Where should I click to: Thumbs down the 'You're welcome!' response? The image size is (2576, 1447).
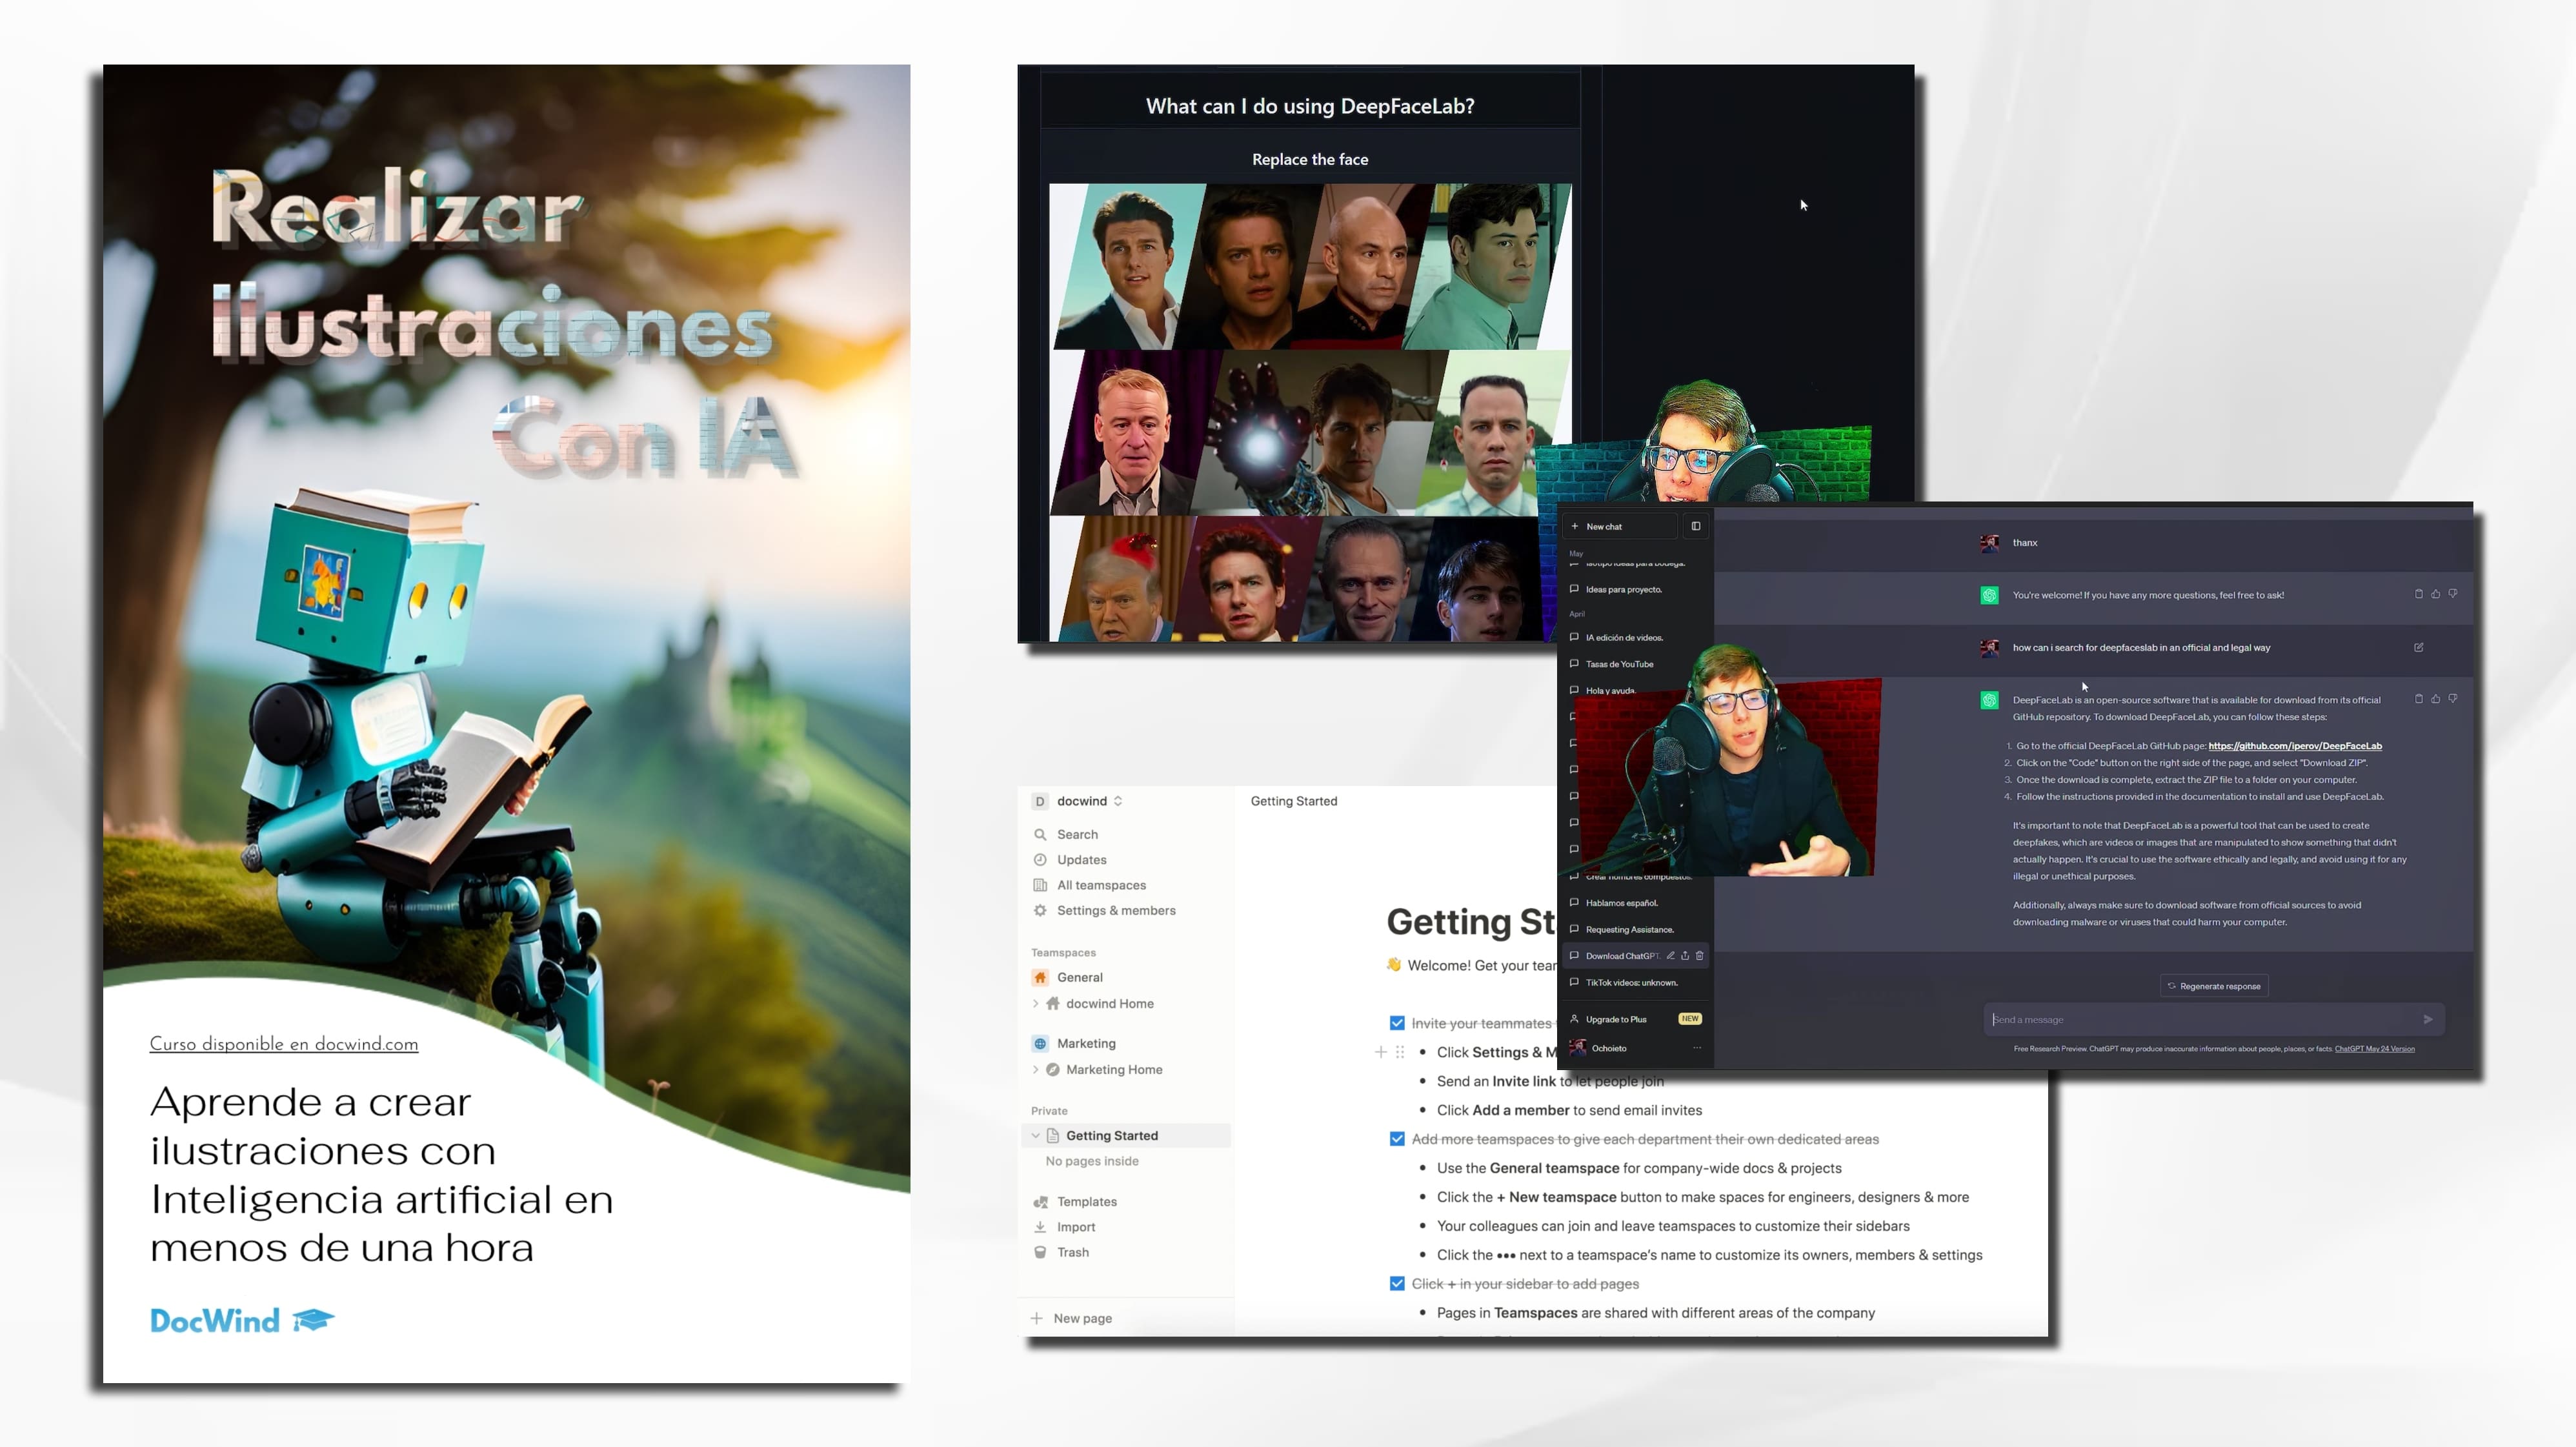(2453, 594)
